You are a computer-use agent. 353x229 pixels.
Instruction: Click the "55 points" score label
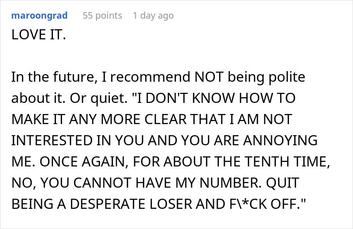tap(102, 16)
